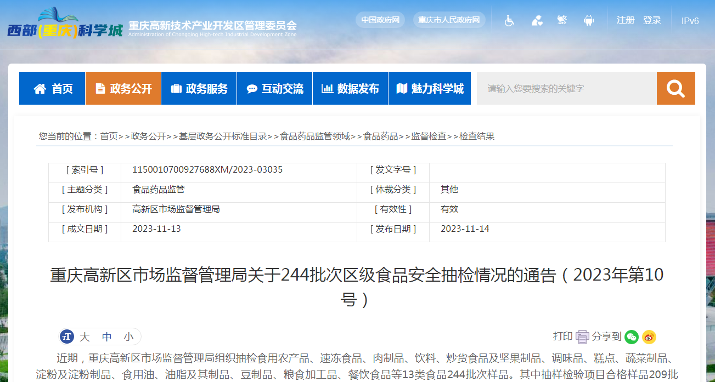Click the 其他 genre value
Image resolution: width=715 pixels, height=382 pixels.
coord(449,190)
